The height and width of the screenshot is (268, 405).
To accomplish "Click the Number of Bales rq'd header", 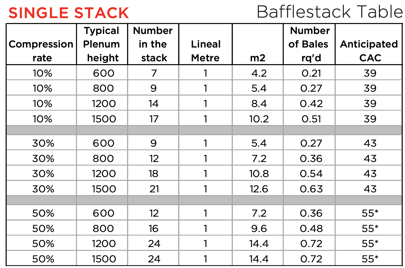I will coord(309,44).
